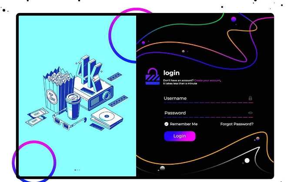
Task: Click the 4K letters on the projector
Action: (x=90, y=73)
